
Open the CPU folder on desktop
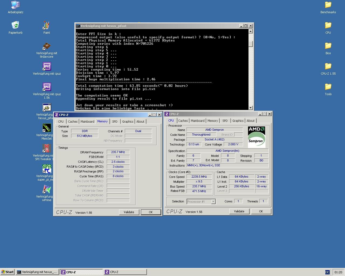point(328,25)
